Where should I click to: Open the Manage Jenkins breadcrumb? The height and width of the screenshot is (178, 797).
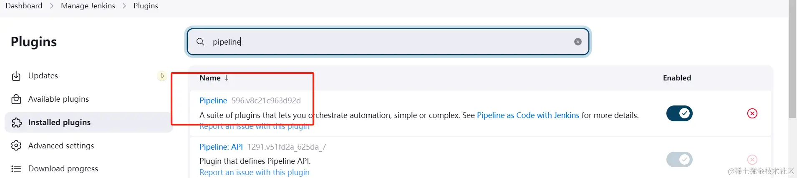88,6
